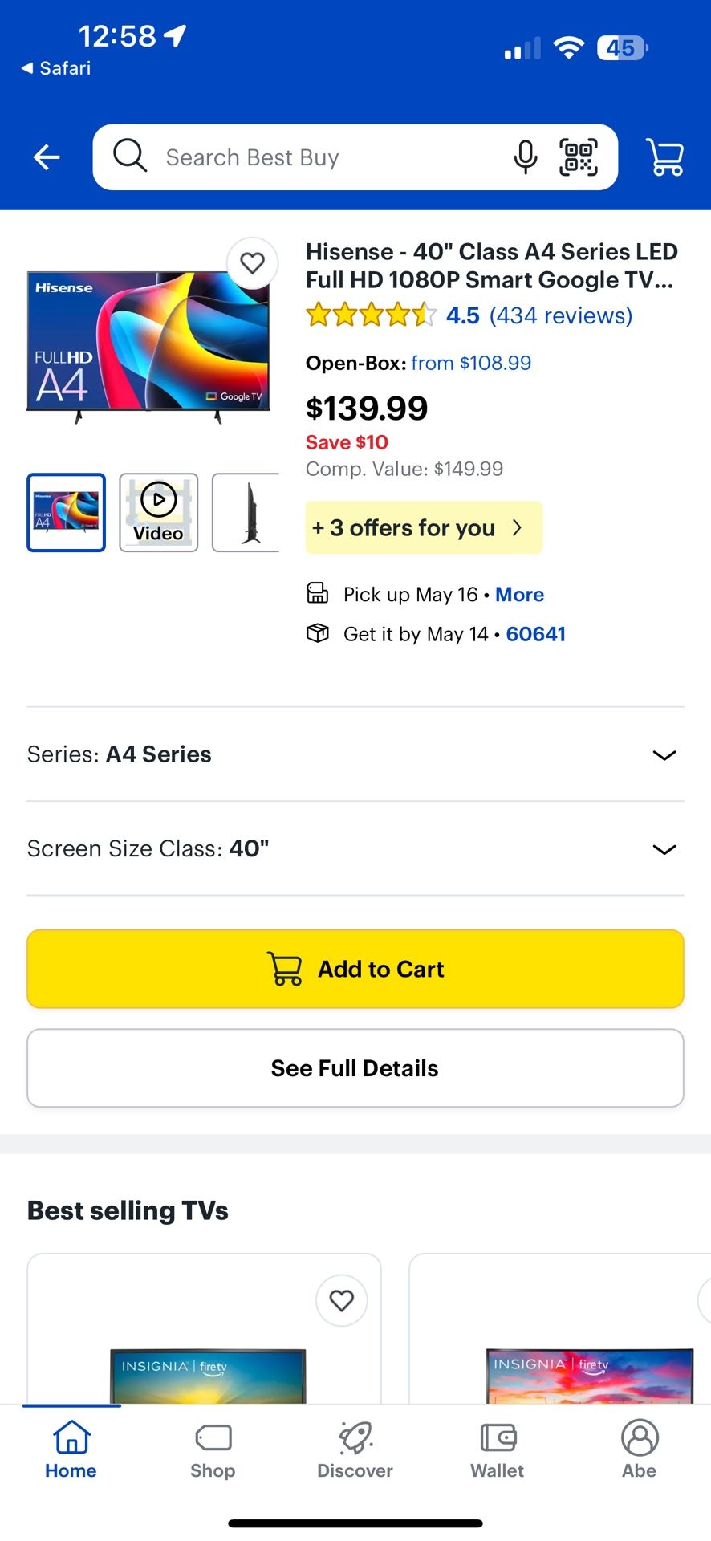This screenshot has height=1541, width=711.
Task: Open the 3 offers for you
Action: coord(423,528)
